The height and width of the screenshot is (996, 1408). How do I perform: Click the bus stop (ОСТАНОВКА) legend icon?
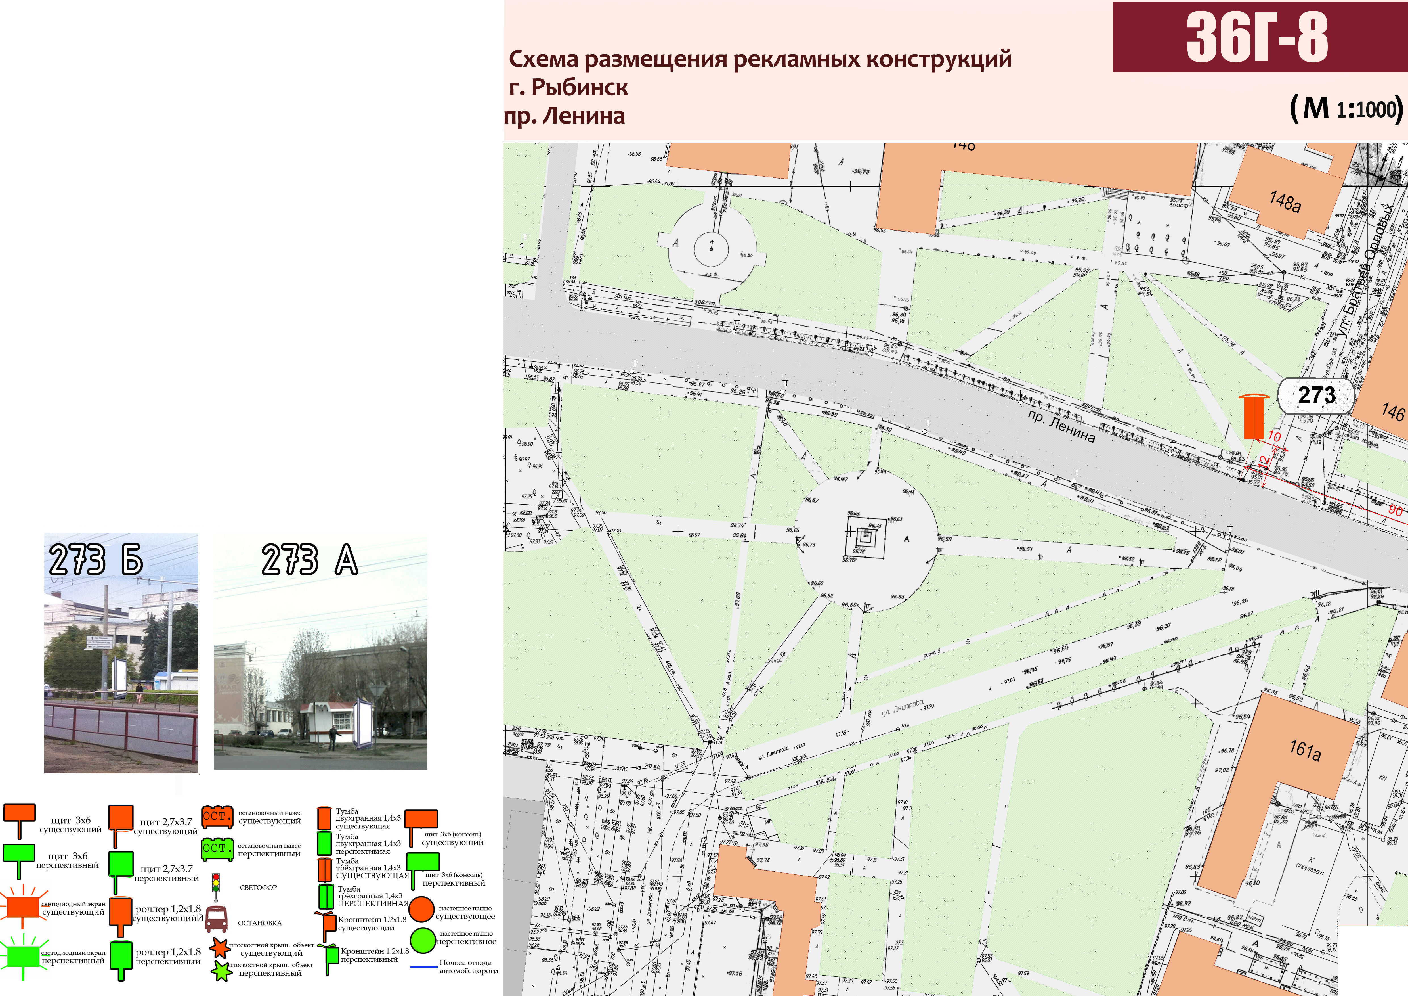216,920
